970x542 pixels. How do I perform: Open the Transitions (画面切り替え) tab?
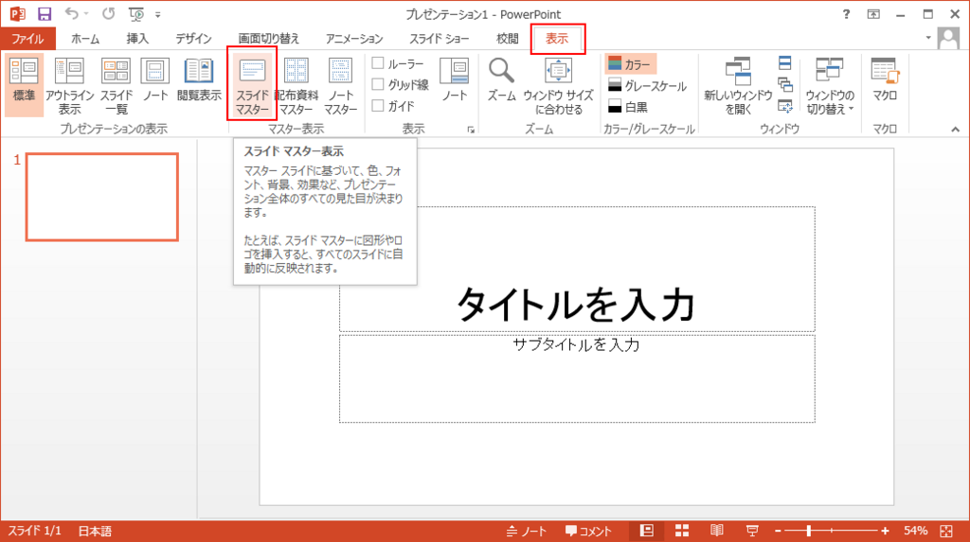(x=268, y=39)
